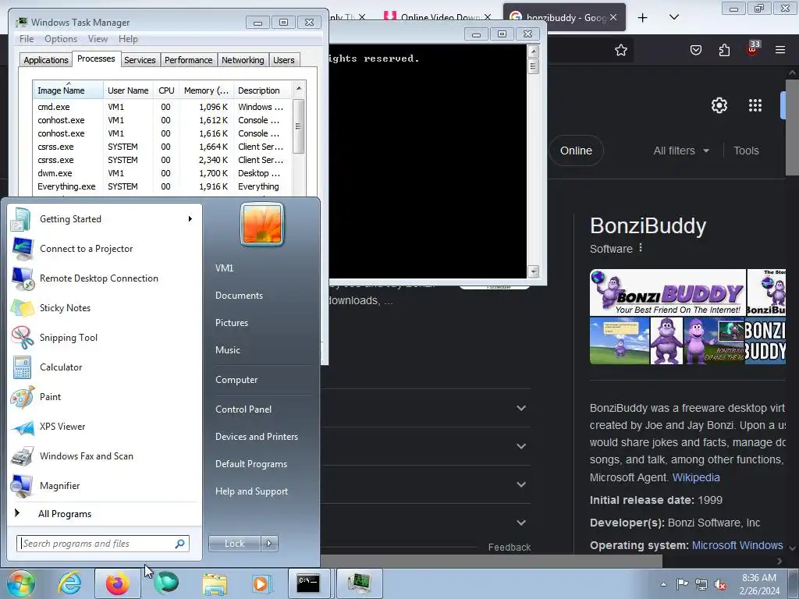Switch to the Applications tab

tap(46, 60)
